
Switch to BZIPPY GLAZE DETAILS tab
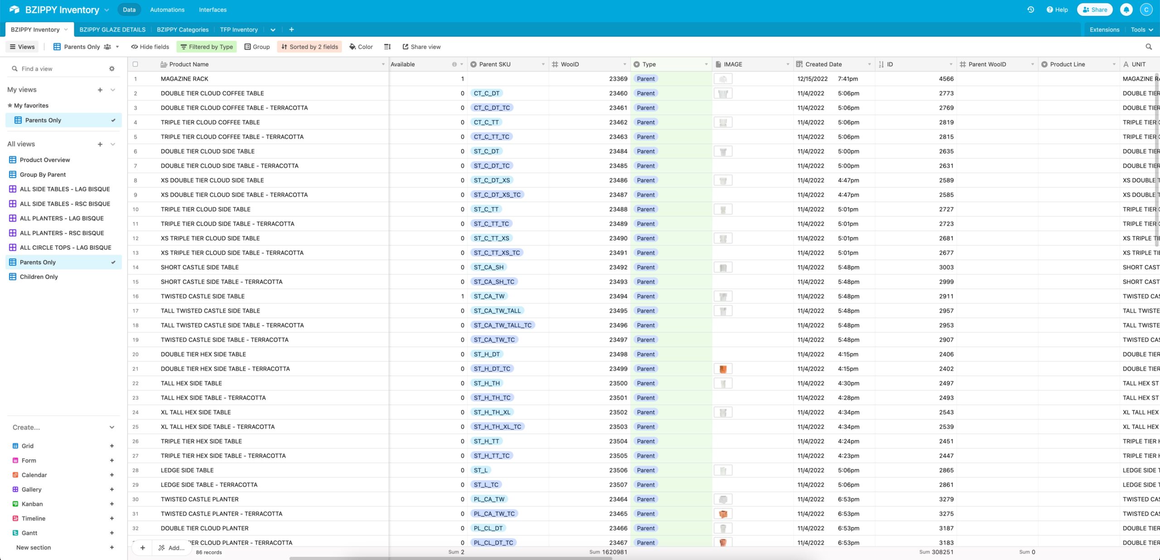[112, 29]
